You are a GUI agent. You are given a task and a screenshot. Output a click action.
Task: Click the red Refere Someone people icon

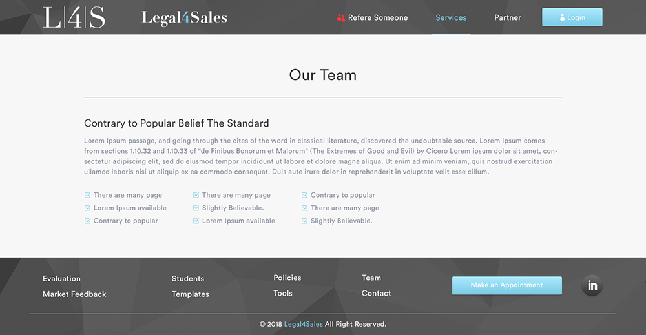point(341,18)
